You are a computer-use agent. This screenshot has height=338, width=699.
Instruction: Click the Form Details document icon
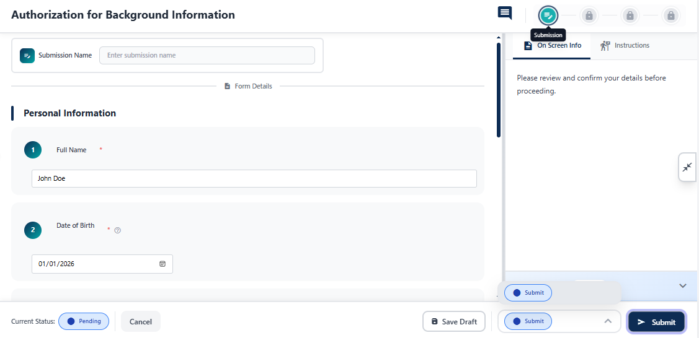click(228, 86)
